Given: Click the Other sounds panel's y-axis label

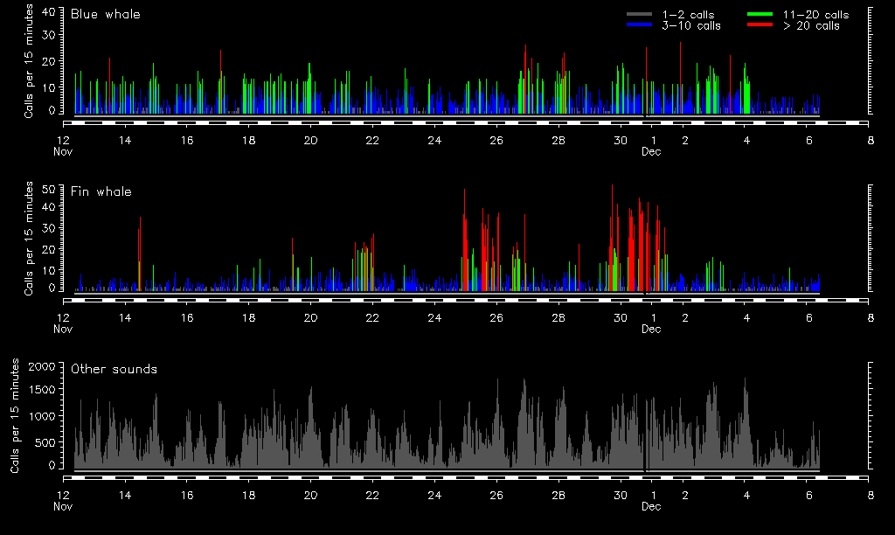Looking at the screenshot, I should click(x=15, y=415).
